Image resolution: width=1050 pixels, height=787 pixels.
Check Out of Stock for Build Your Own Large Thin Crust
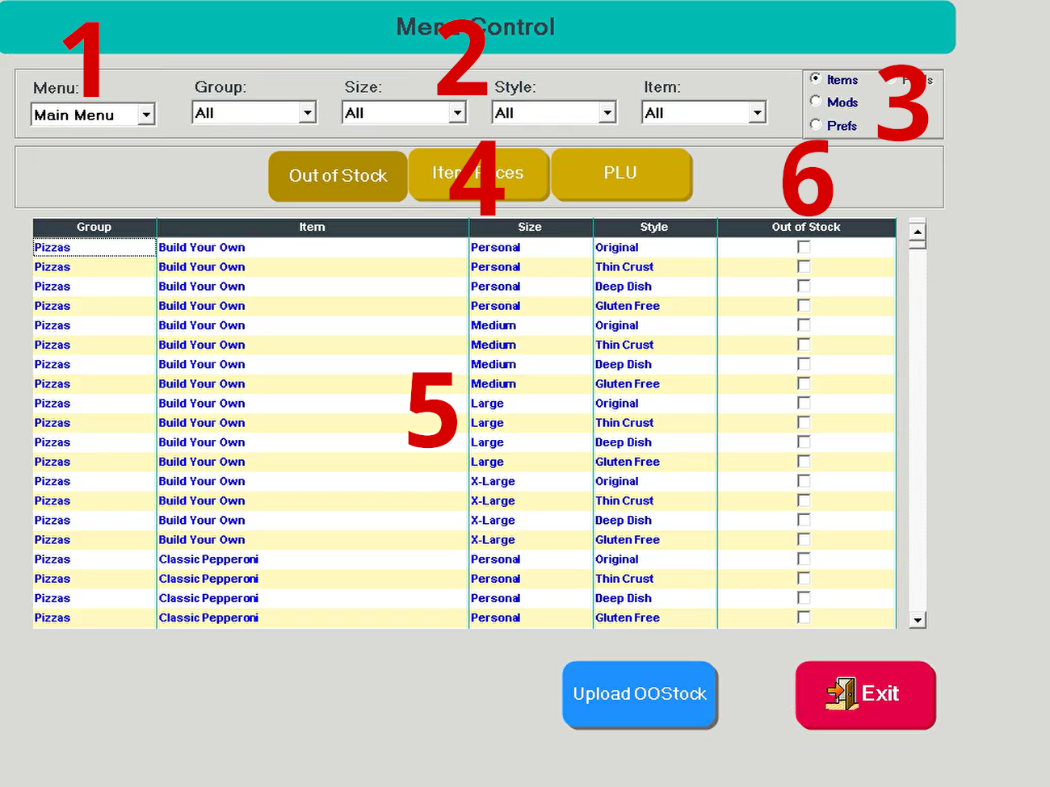coord(804,422)
